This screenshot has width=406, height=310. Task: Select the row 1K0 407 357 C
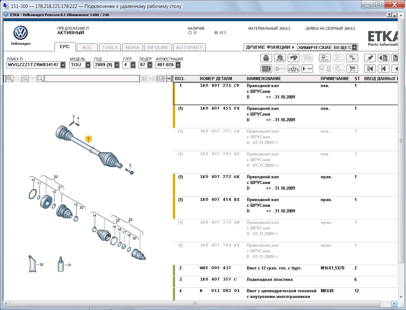pyautogui.click(x=285, y=282)
